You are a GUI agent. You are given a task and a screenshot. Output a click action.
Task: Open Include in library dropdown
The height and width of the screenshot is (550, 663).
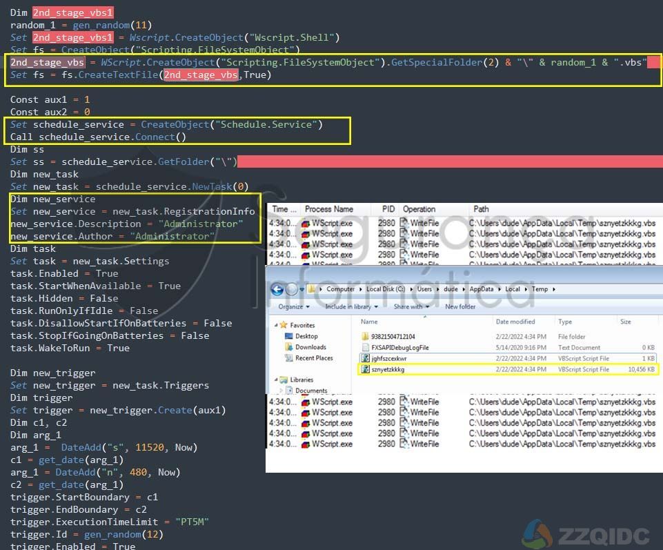(x=351, y=306)
